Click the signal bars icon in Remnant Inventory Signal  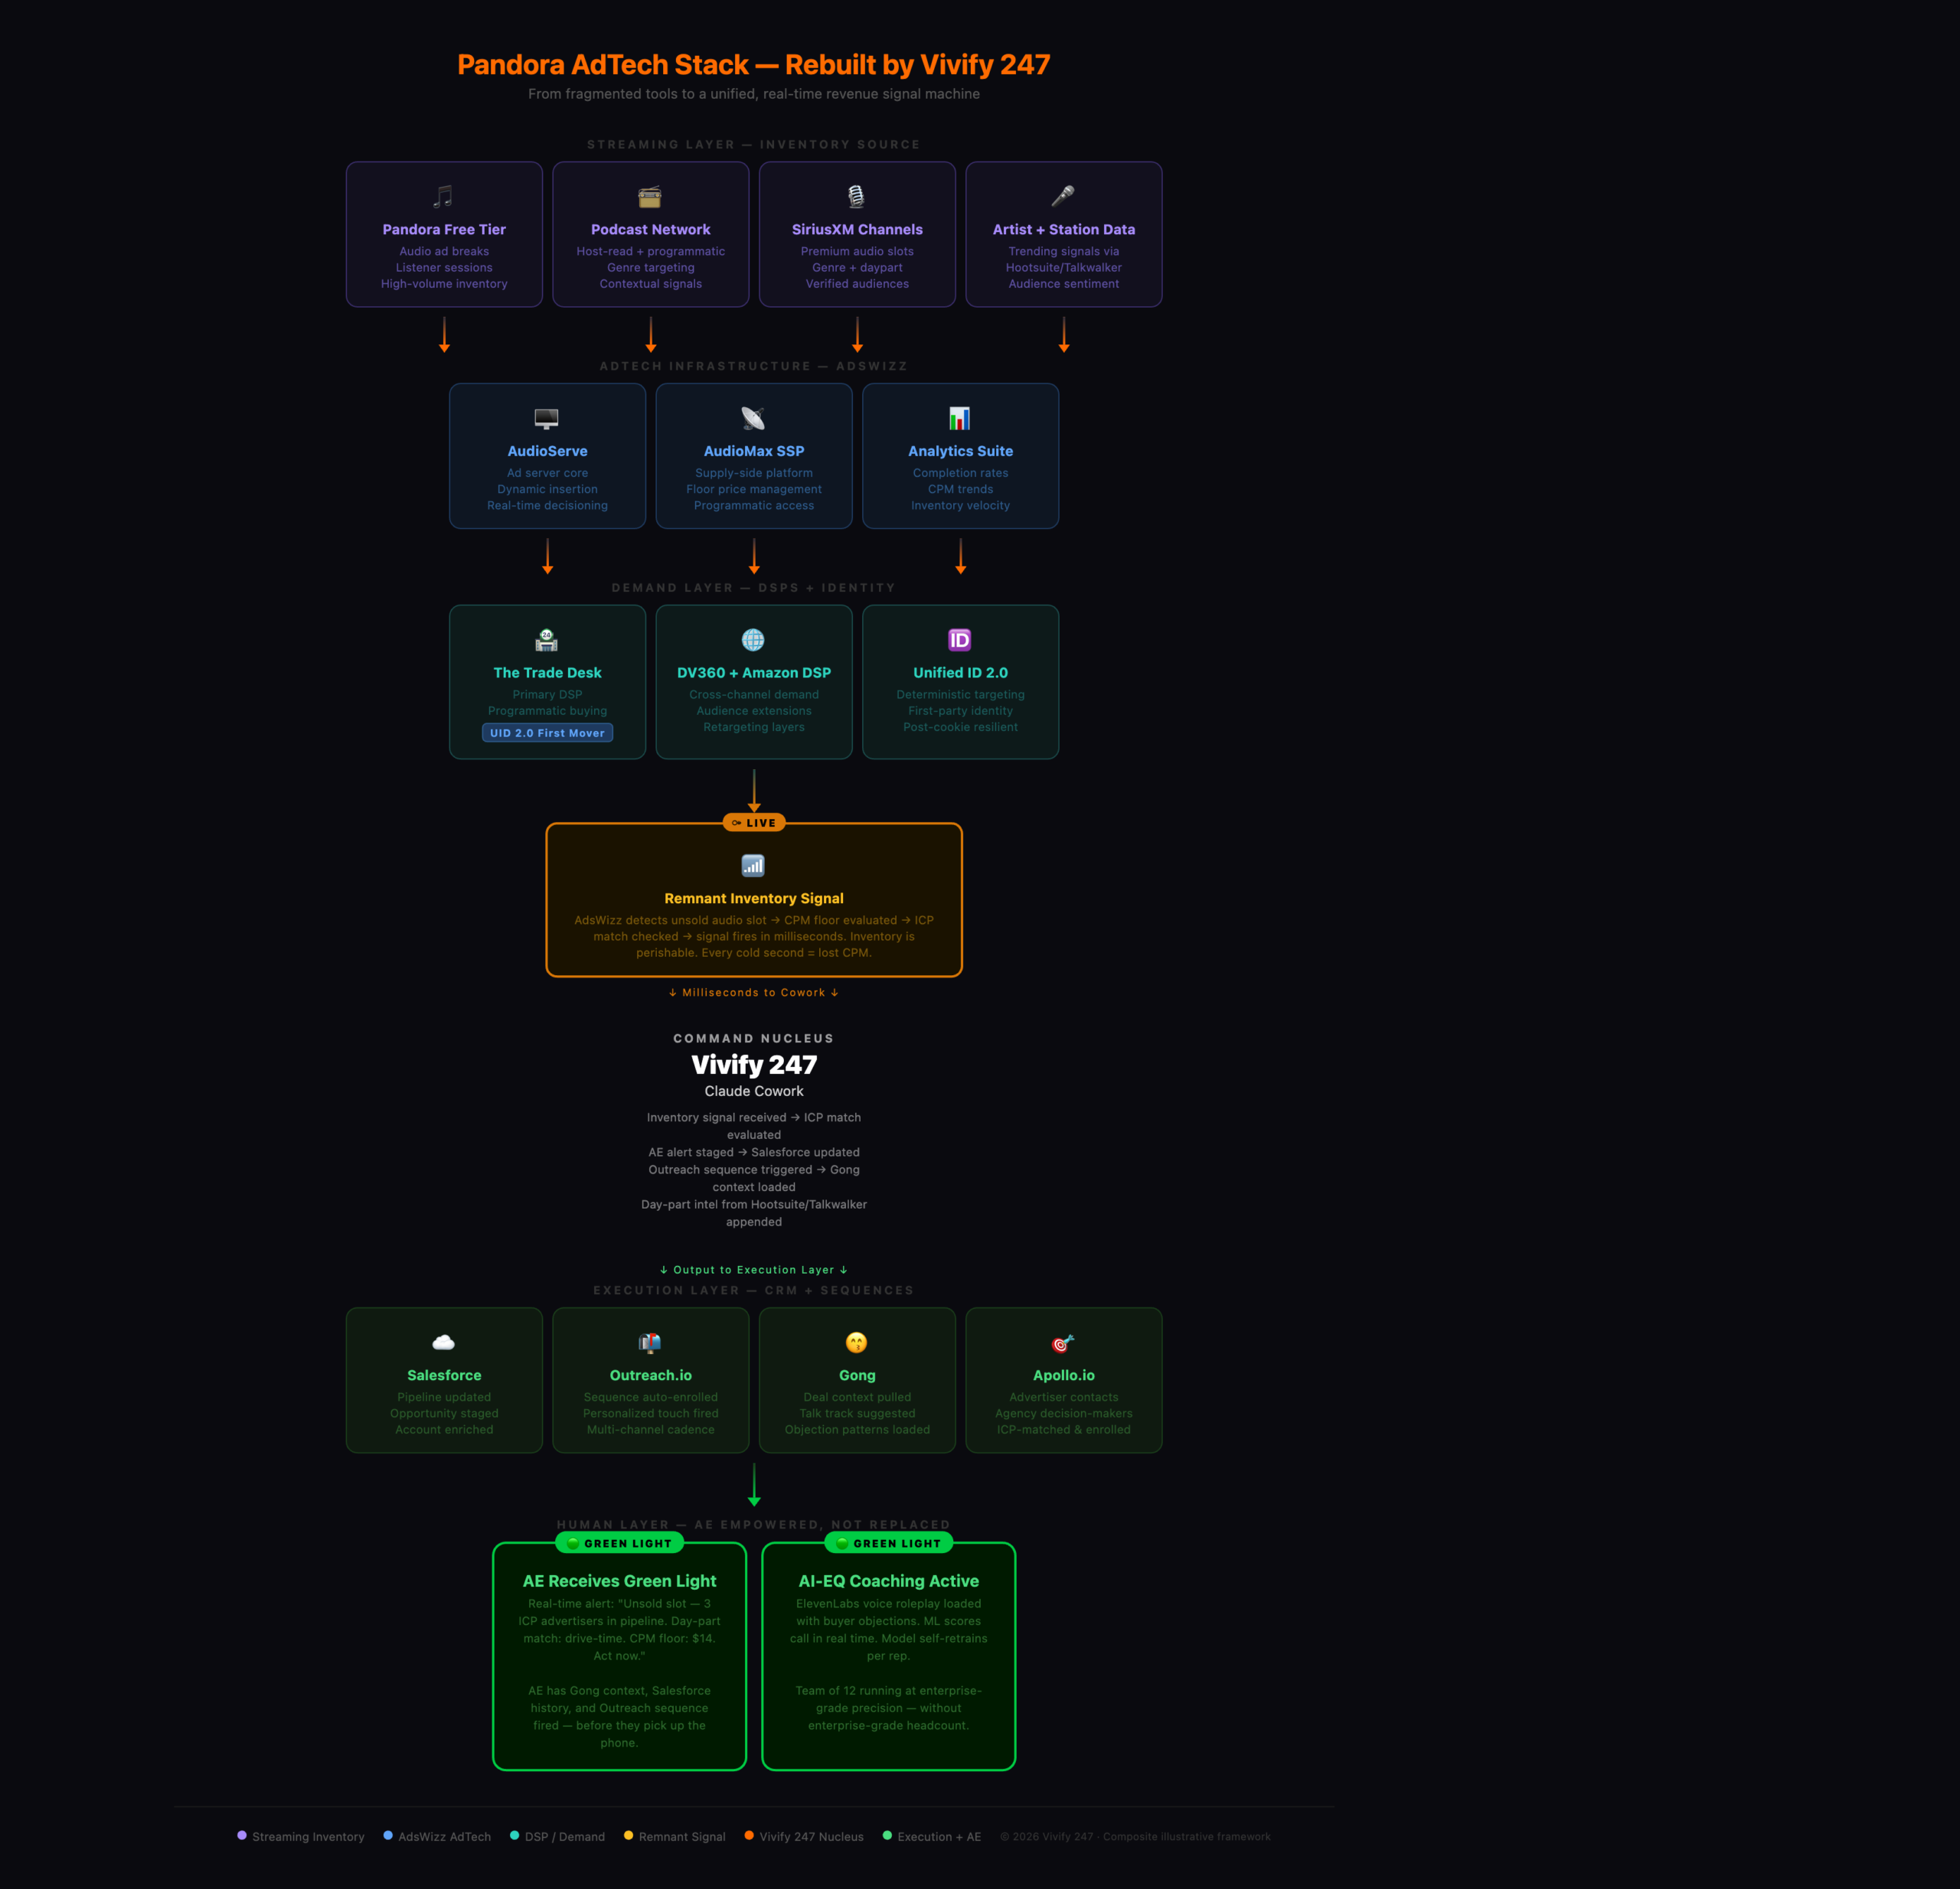pos(753,866)
